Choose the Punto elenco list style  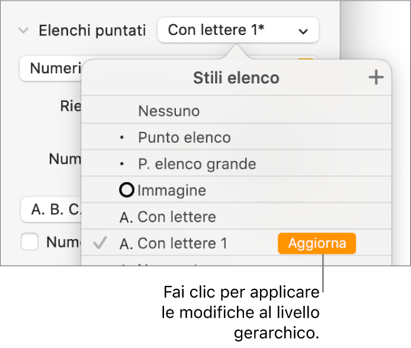point(236,137)
